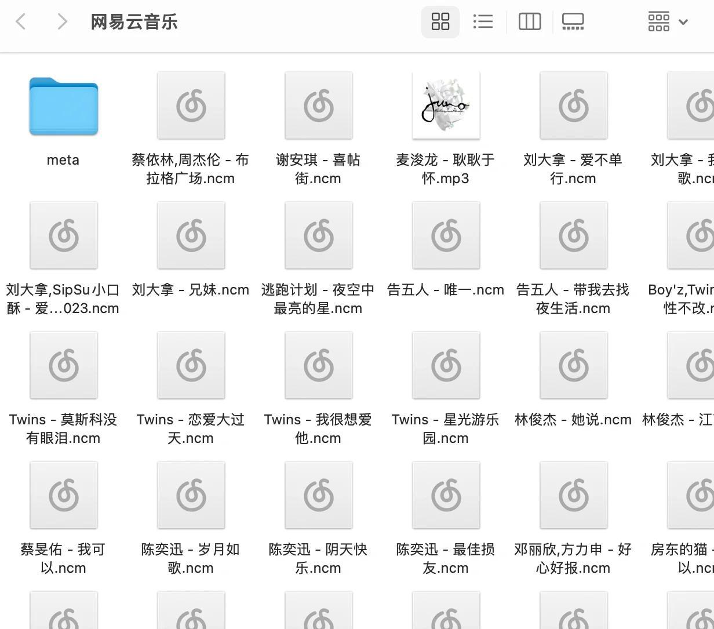Click filename 蔡旻佑 - 我可以.ncm
This screenshot has height=629, width=714.
click(63, 558)
